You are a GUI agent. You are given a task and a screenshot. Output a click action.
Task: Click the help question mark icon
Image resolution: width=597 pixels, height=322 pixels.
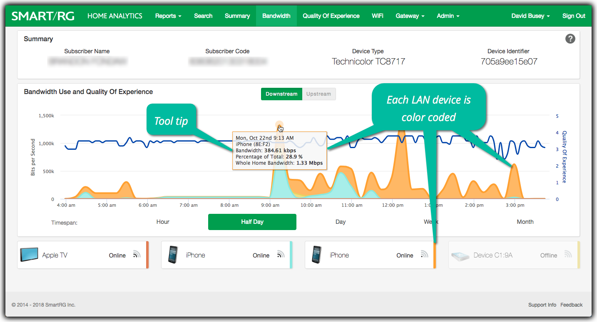[570, 39]
